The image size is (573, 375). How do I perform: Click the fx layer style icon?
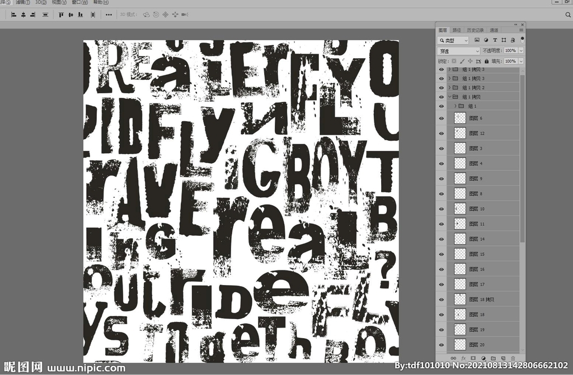(x=463, y=359)
